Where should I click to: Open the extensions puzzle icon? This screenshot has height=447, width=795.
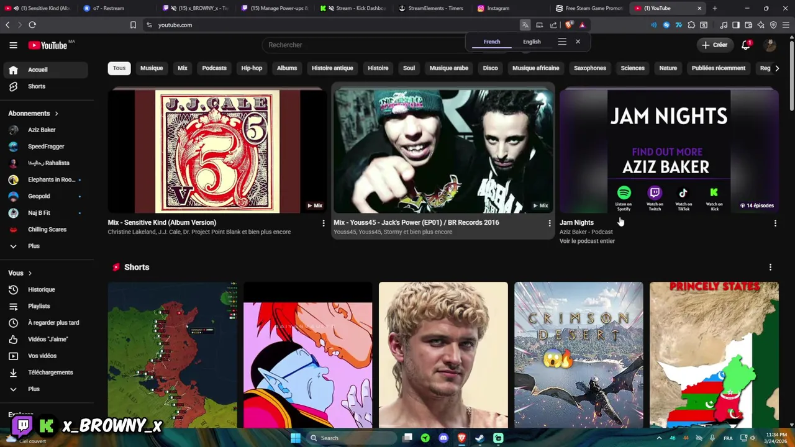click(692, 25)
